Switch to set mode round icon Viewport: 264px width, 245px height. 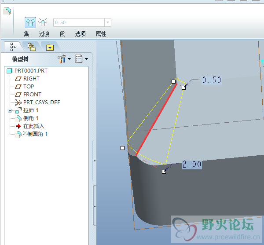30,22
